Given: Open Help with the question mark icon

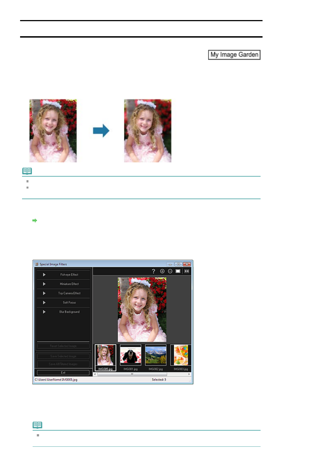Looking at the screenshot, I should (x=153, y=271).
